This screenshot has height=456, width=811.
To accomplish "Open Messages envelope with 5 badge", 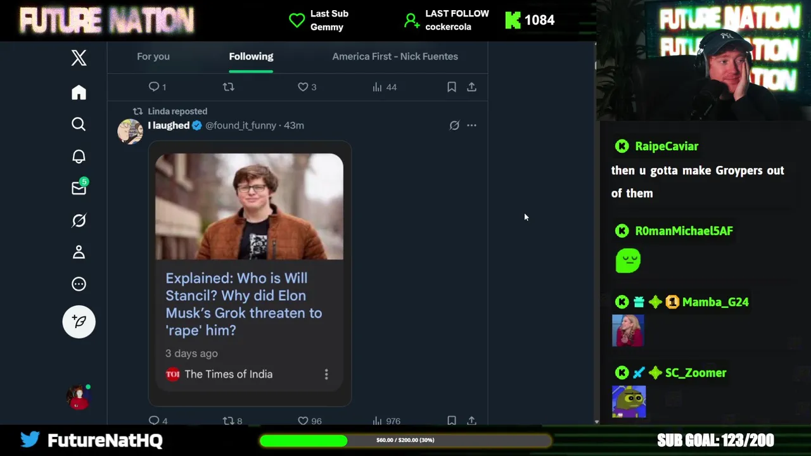I will tap(79, 187).
